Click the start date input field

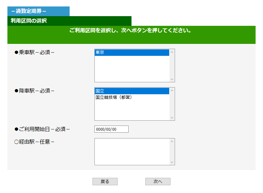click(x=112, y=129)
